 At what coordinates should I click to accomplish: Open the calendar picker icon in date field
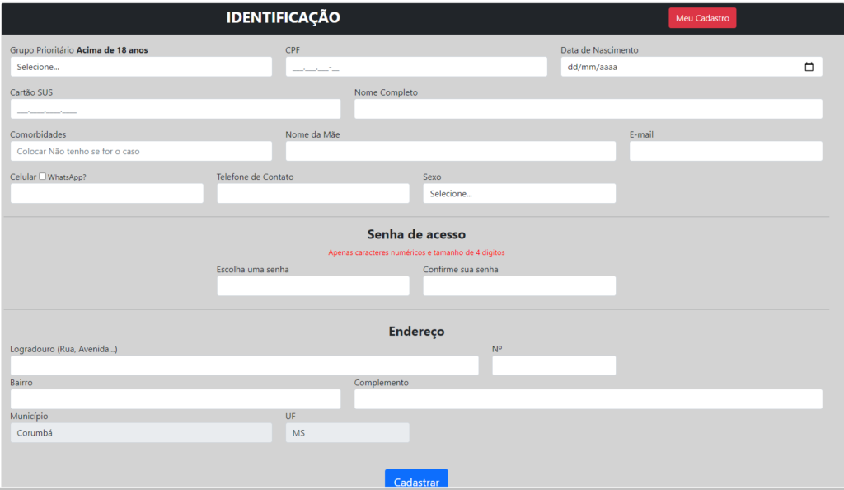[809, 67]
